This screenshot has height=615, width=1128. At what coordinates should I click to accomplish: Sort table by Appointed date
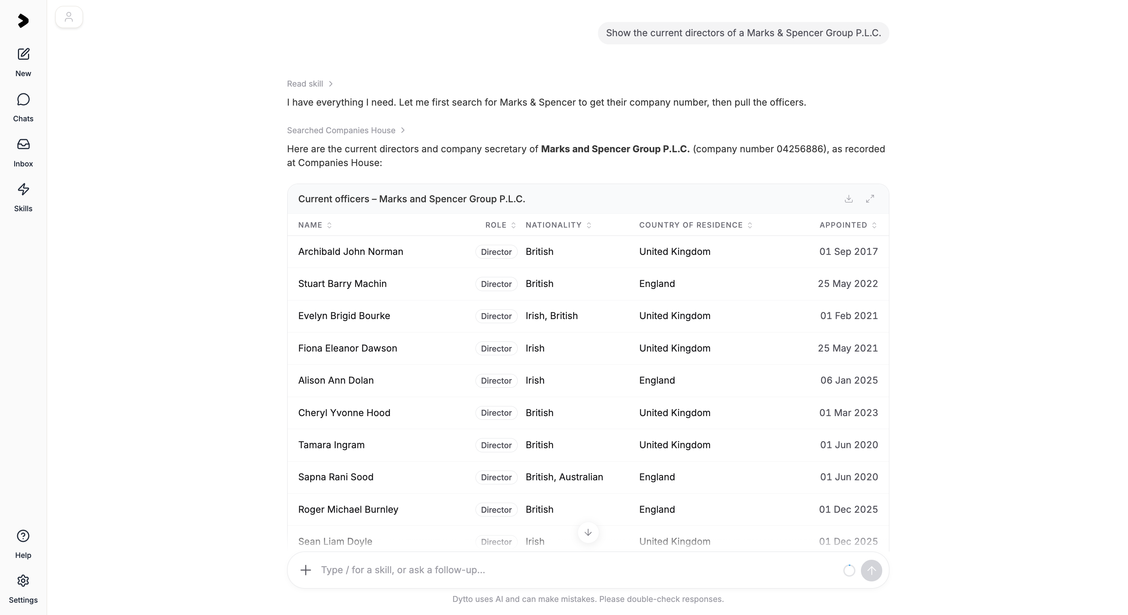click(848, 225)
